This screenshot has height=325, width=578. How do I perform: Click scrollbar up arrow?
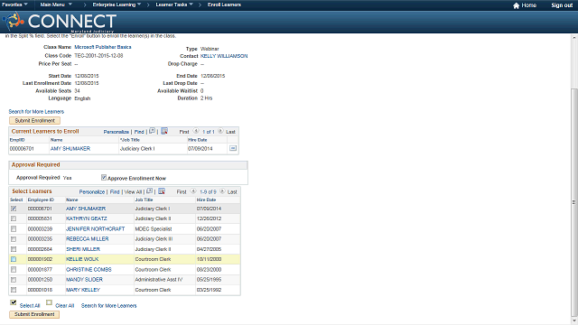[574, 38]
